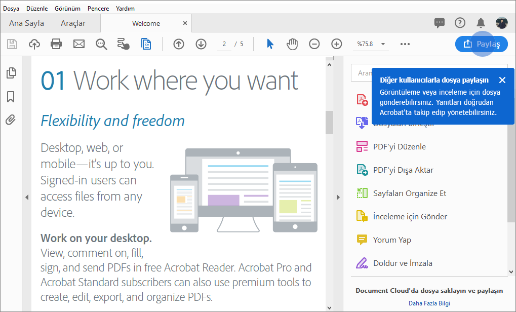Activate the Hand tool
516x312 pixels.
coord(292,44)
